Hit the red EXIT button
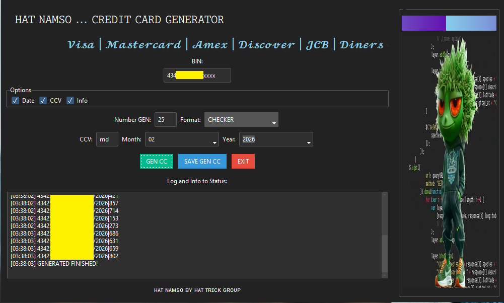This screenshot has width=504, height=303. 243,162
